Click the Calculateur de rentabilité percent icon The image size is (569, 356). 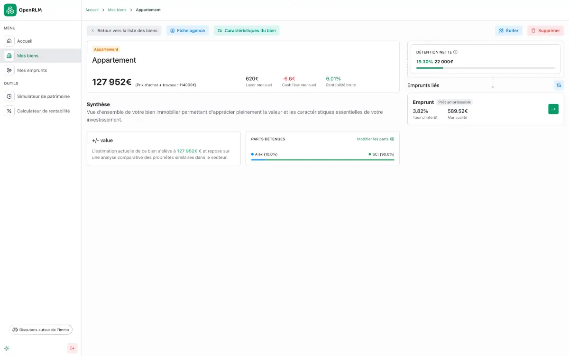(x=9, y=111)
